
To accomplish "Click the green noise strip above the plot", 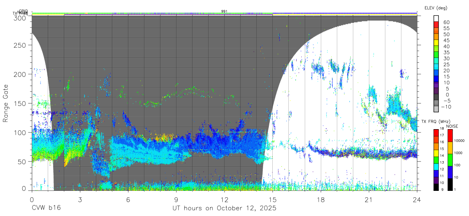I will tap(152, 13).
